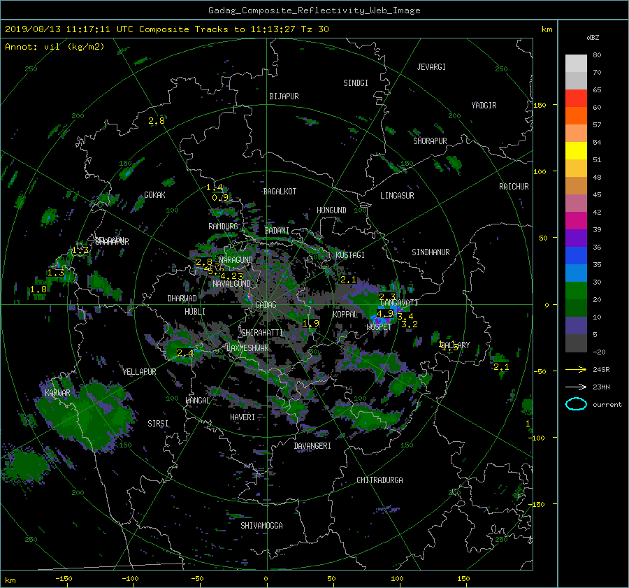Viewport: 629px width, 588px height.
Task: Click the dBZ legend heading
Action: tap(593, 38)
